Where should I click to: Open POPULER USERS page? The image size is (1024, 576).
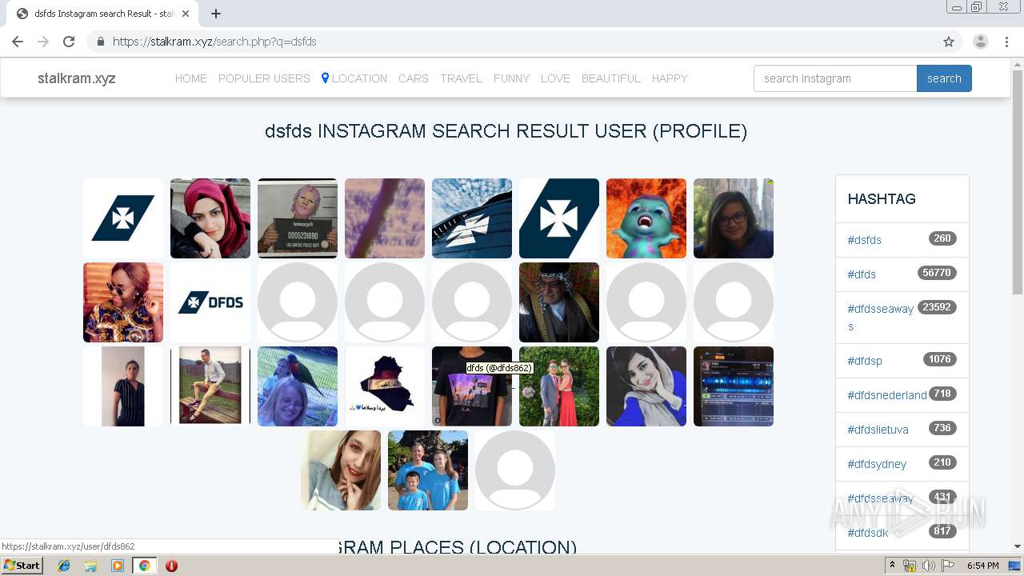pyautogui.click(x=264, y=78)
